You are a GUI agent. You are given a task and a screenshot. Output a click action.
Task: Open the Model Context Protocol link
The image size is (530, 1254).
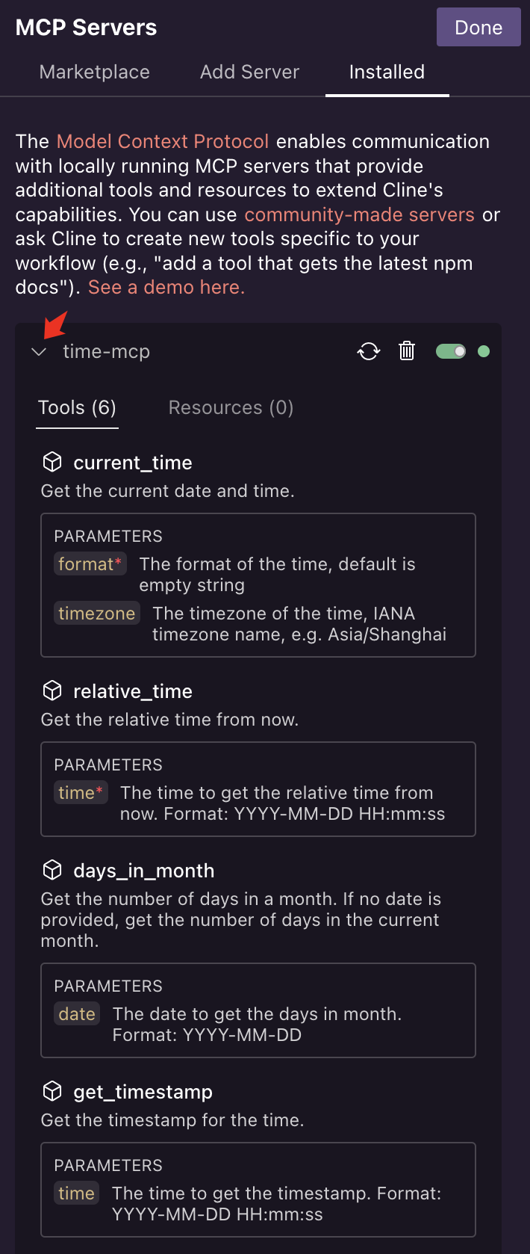(x=163, y=141)
